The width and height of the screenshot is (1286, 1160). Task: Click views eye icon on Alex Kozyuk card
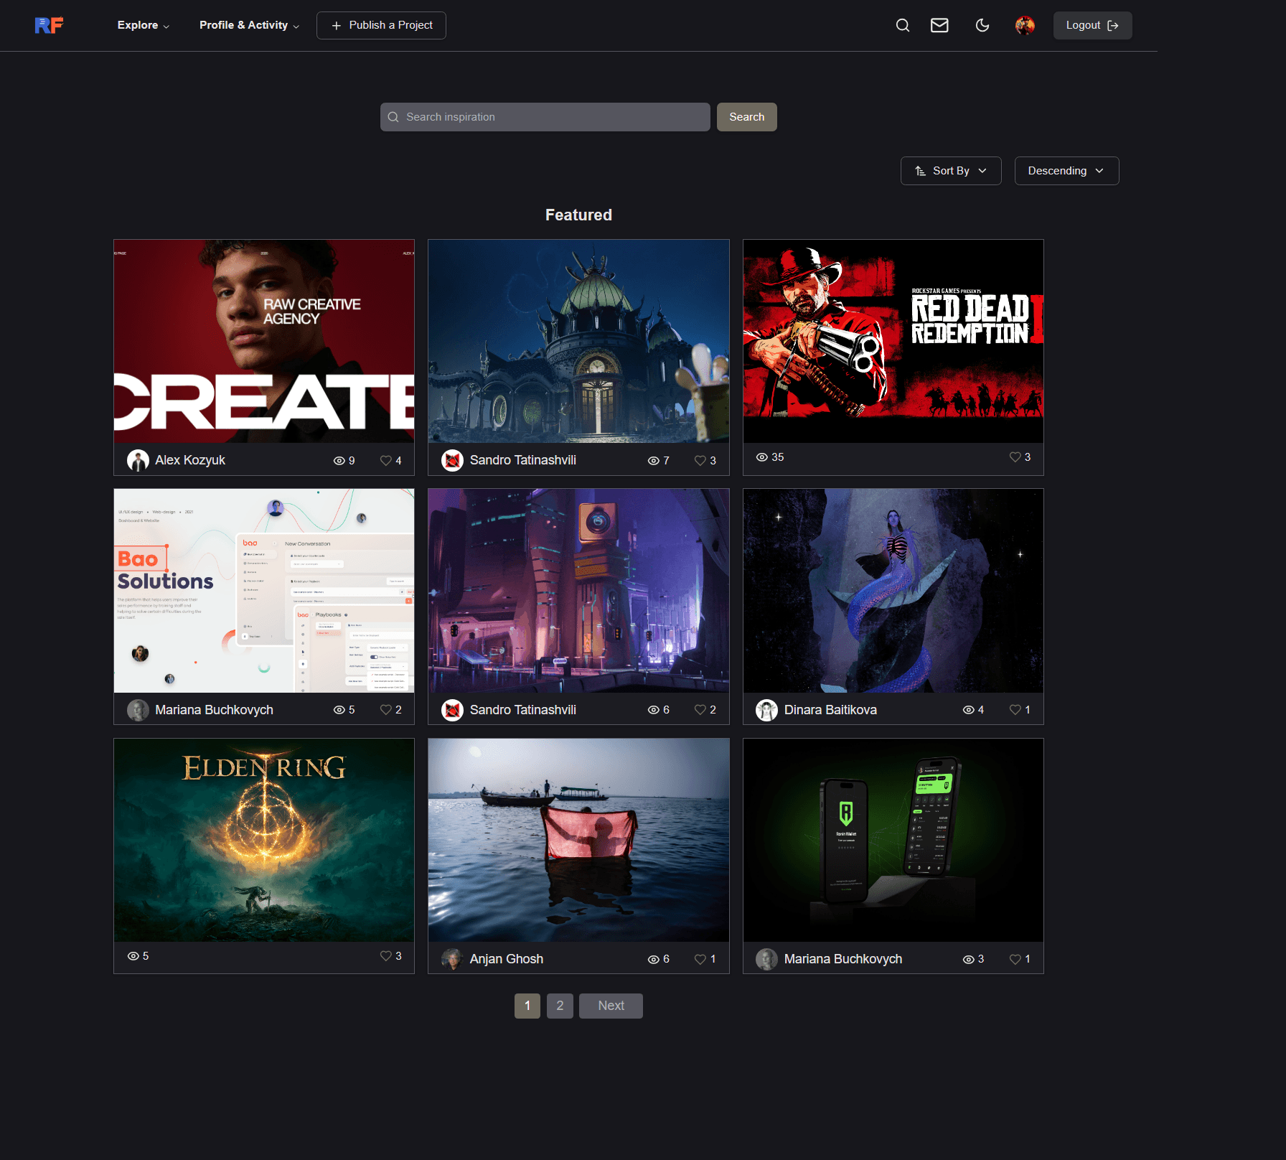click(339, 460)
